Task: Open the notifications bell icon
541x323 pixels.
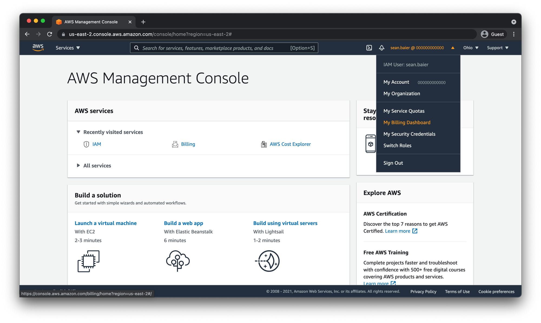Action: 381,48
